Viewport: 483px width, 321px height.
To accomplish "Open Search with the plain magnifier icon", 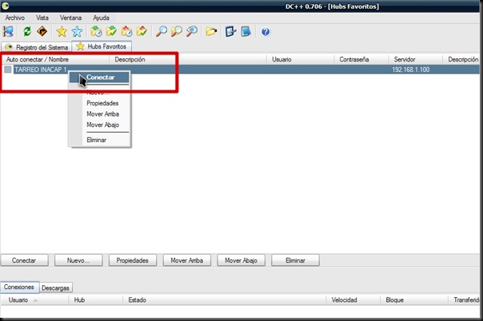I will (161, 31).
